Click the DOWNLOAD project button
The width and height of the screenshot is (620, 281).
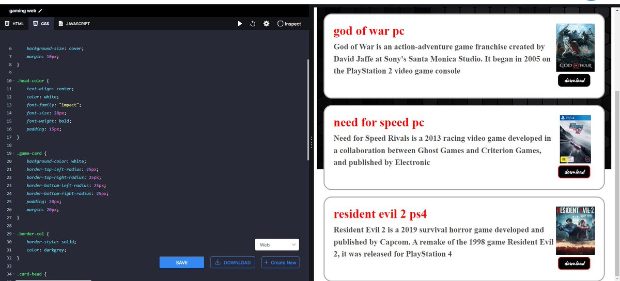233,262
